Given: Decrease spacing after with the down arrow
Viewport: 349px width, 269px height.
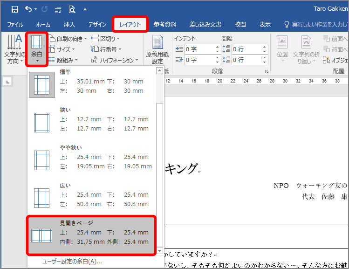Looking at the screenshot, I should point(264,62).
